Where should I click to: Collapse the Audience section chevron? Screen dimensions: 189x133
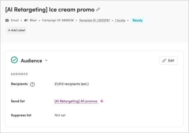[46, 60]
